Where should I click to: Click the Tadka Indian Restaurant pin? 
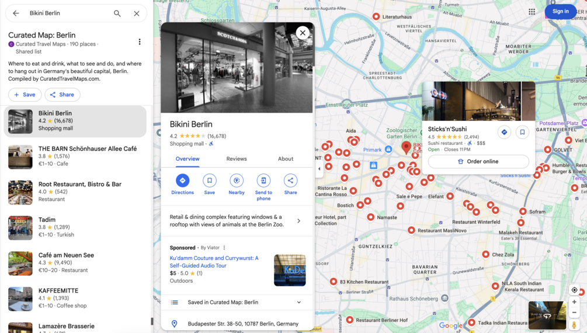(472, 322)
